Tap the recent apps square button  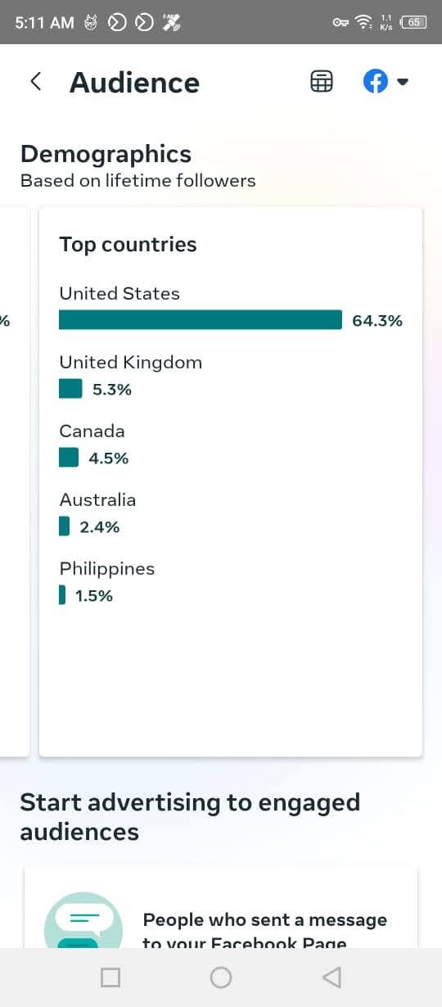click(110, 977)
